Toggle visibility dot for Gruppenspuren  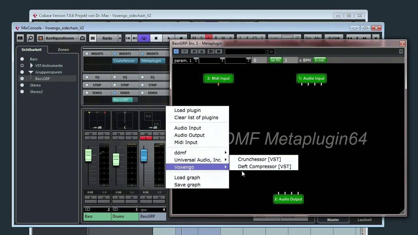(x=22, y=72)
